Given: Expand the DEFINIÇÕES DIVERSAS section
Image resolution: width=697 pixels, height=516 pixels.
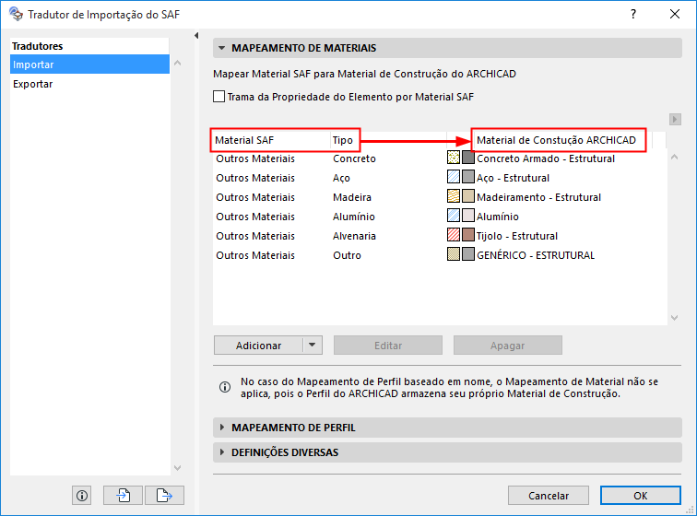Looking at the screenshot, I should [x=222, y=452].
